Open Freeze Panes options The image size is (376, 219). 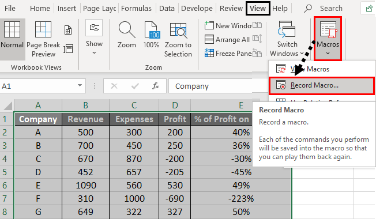[228, 53]
